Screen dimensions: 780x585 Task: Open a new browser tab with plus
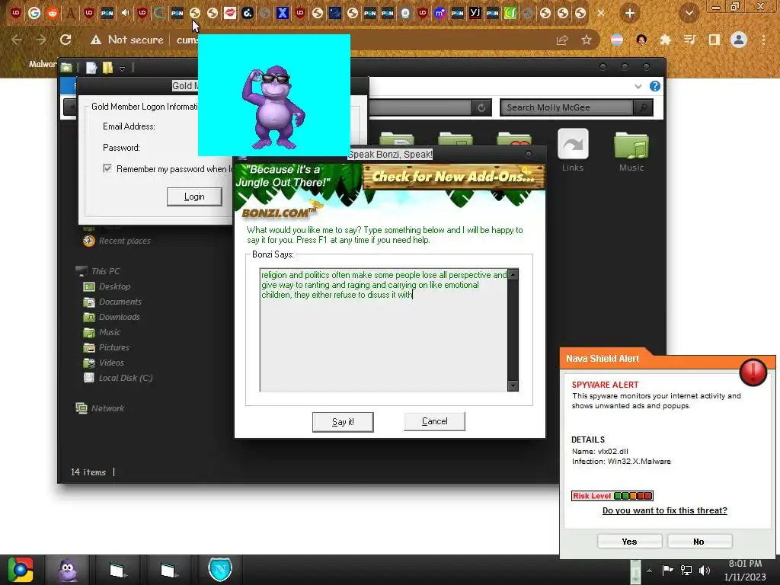(630, 14)
